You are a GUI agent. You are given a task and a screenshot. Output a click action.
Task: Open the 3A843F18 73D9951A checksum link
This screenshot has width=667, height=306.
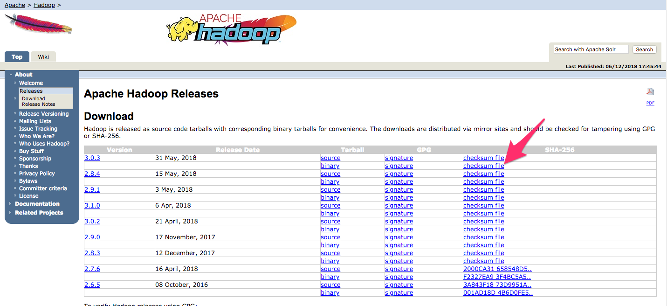pyautogui.click(x=497, y=285)
